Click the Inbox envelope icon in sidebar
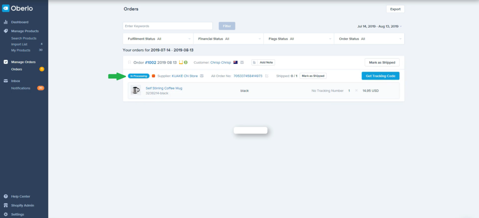 (6, 81)
